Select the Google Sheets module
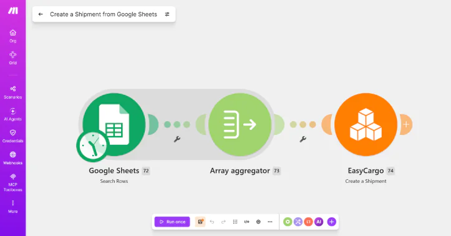 [114, 124]
